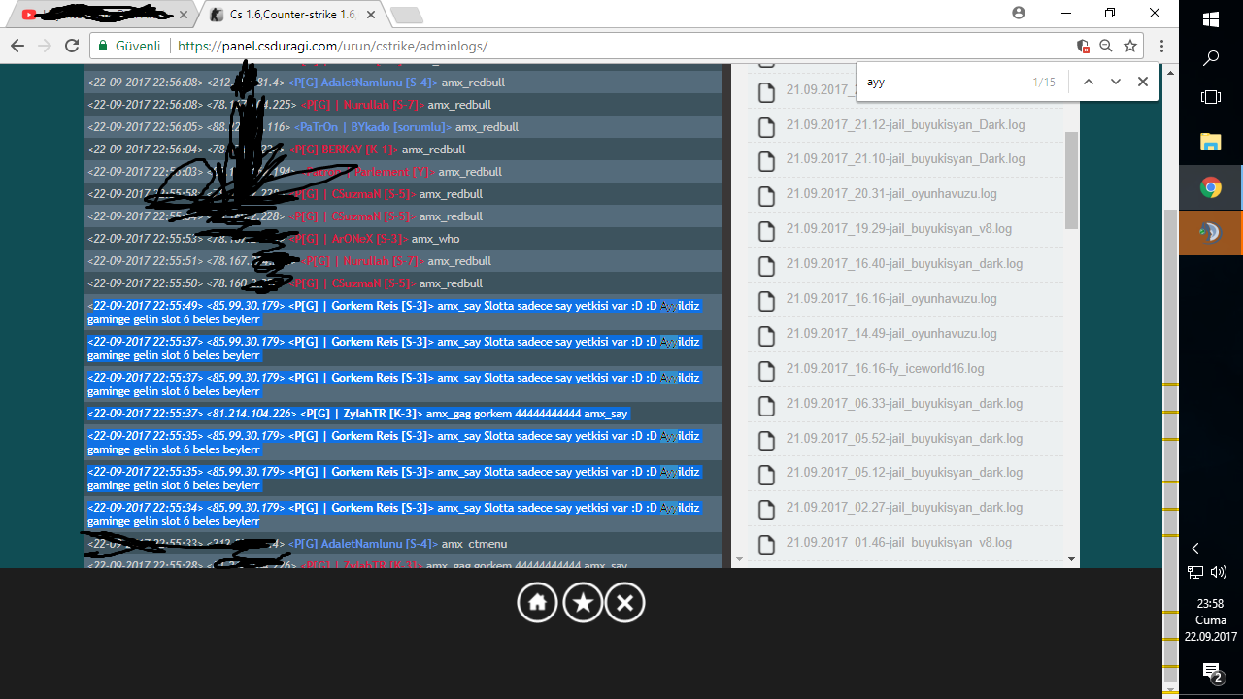Click file icon beside 14.49-jail_oyunhavuzu.log
The width and height of the screenshot is (1243, 699).
point(766,336)
